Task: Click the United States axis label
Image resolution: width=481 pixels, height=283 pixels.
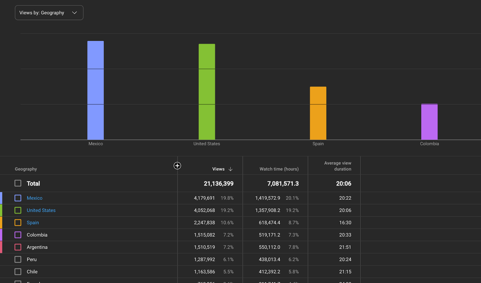Action: [x=207, y=144]
